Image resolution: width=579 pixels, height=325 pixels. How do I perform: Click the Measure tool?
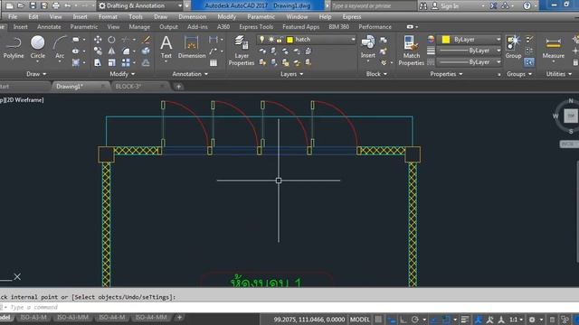[553, 47]
